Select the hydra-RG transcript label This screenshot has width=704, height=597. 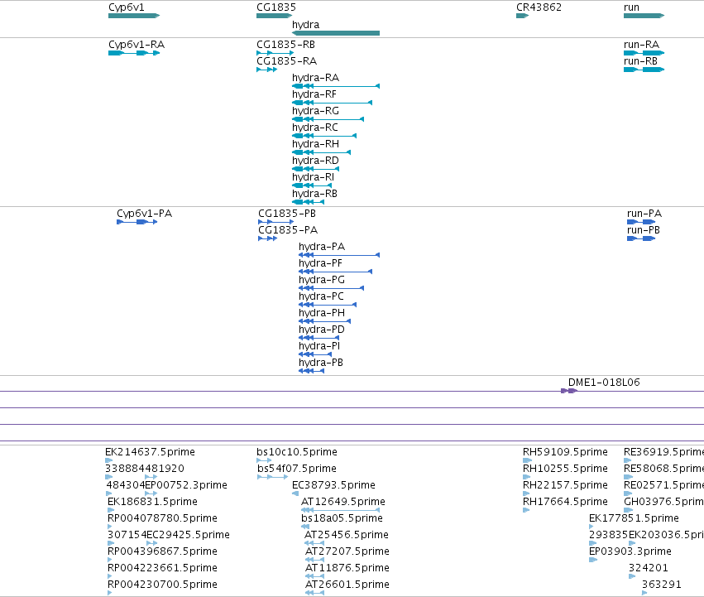315,111
